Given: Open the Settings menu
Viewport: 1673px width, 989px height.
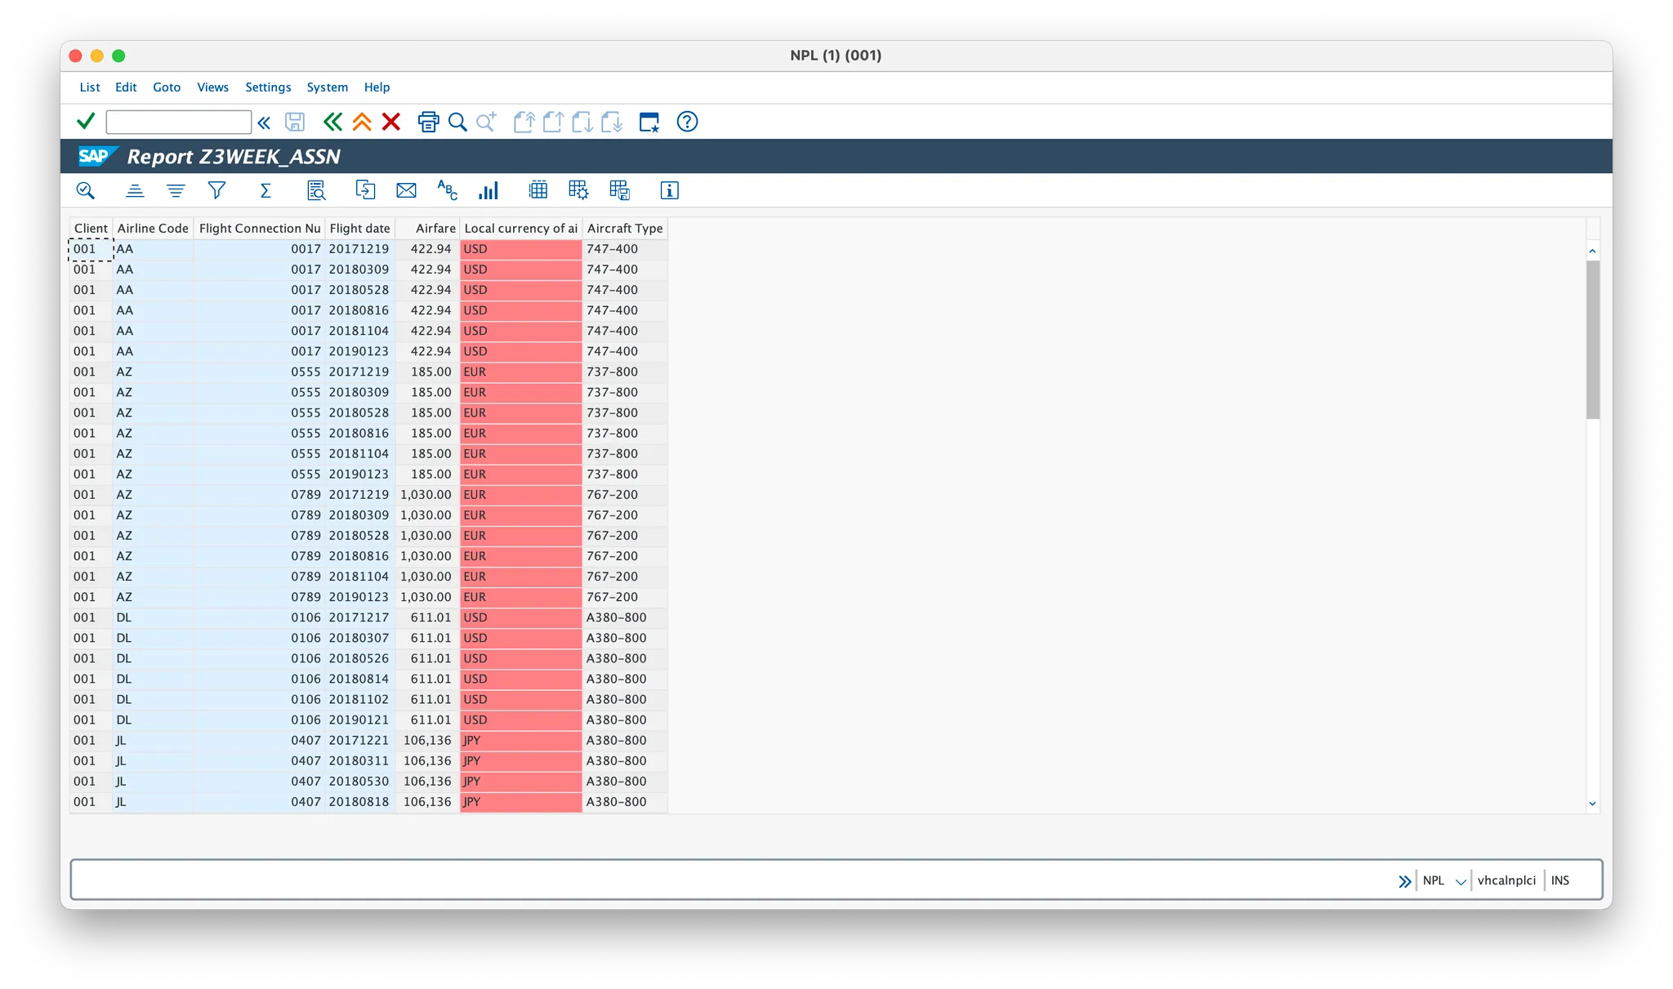Looking at the screenshot, I should [x=268, y=87].
